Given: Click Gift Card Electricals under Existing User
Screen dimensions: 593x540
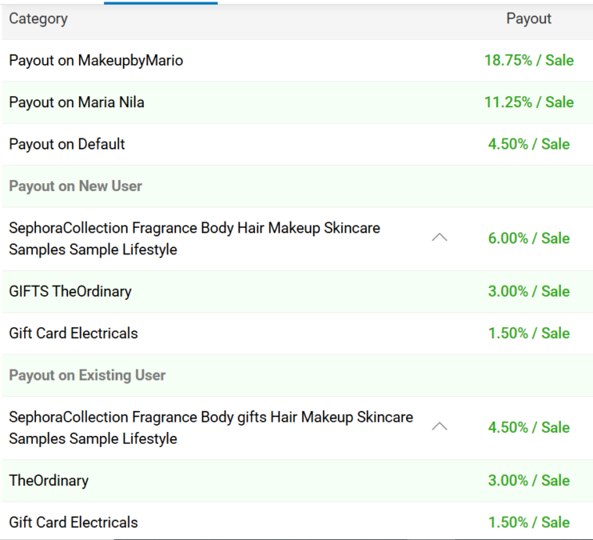Looking at the screenshot, I should point(74,522).
